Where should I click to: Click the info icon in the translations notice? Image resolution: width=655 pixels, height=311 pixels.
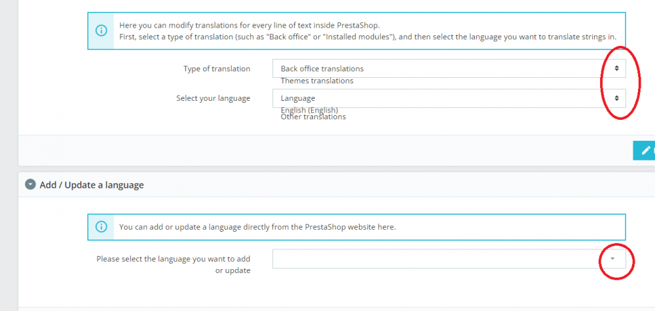tap(101, 30)
